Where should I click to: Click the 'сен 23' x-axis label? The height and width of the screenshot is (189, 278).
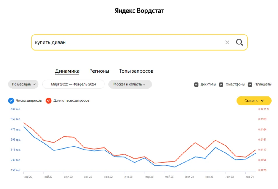pos(209,177)
